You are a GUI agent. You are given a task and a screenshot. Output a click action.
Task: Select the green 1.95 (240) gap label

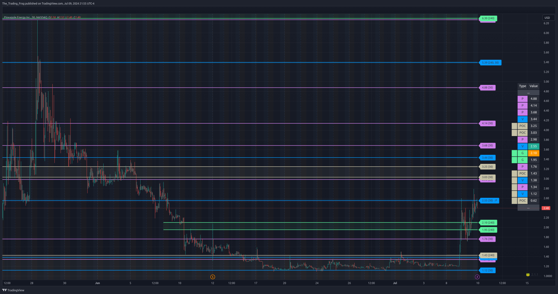click(488, 230)
